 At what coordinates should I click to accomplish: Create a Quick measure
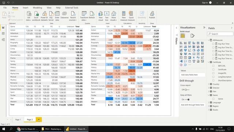[x=131, y=16]
